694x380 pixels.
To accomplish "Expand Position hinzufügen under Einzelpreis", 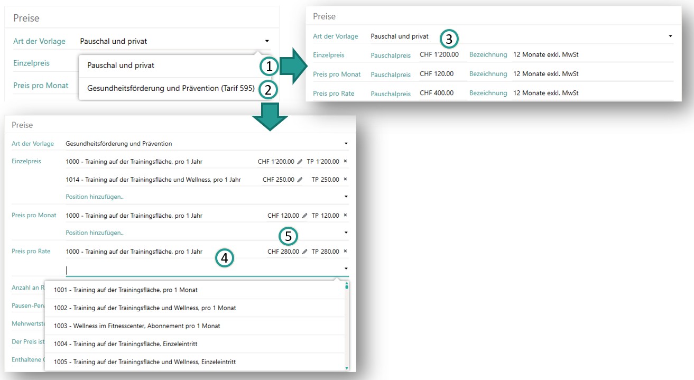I will coord(346,197).
